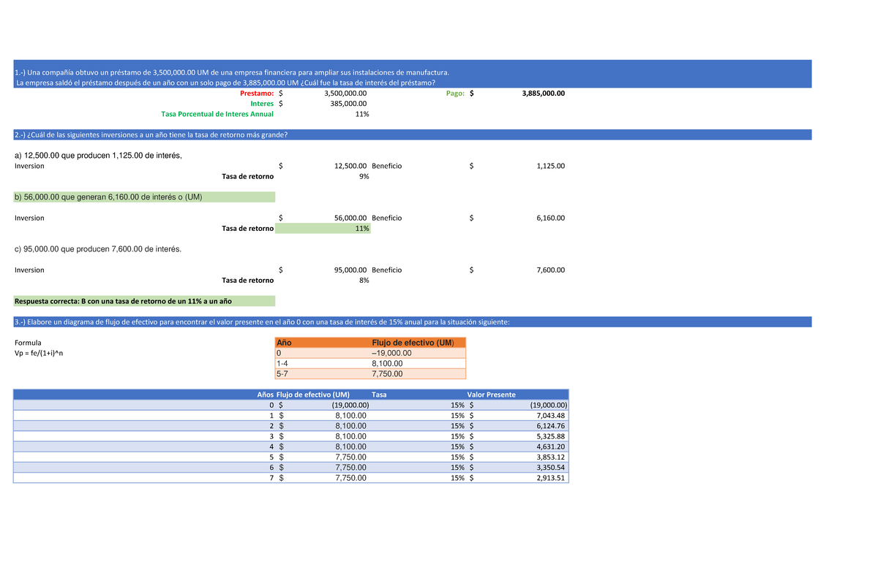Select the investment value 95,000.00 cell
This screenshot has height=567, width=878.
350,270
